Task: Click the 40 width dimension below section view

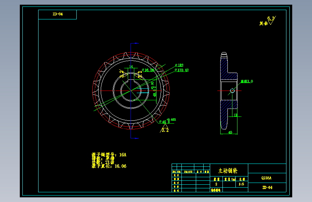Action: coord(230,132)
